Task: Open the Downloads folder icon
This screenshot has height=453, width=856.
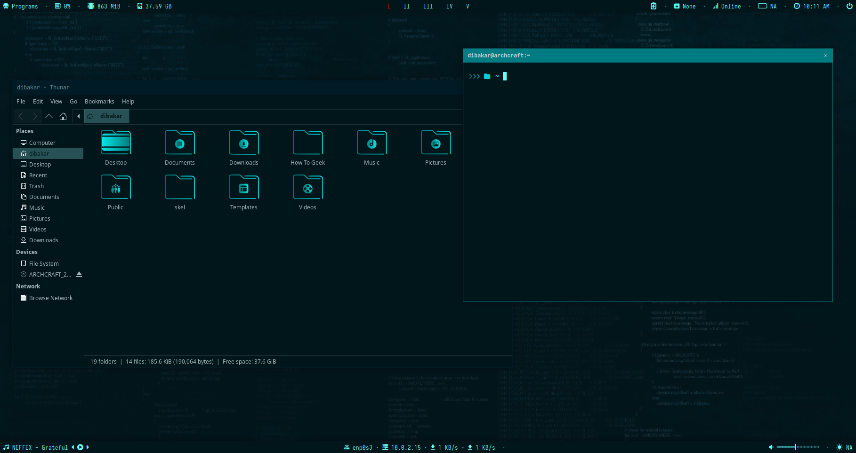Action: tap(243, 143)
